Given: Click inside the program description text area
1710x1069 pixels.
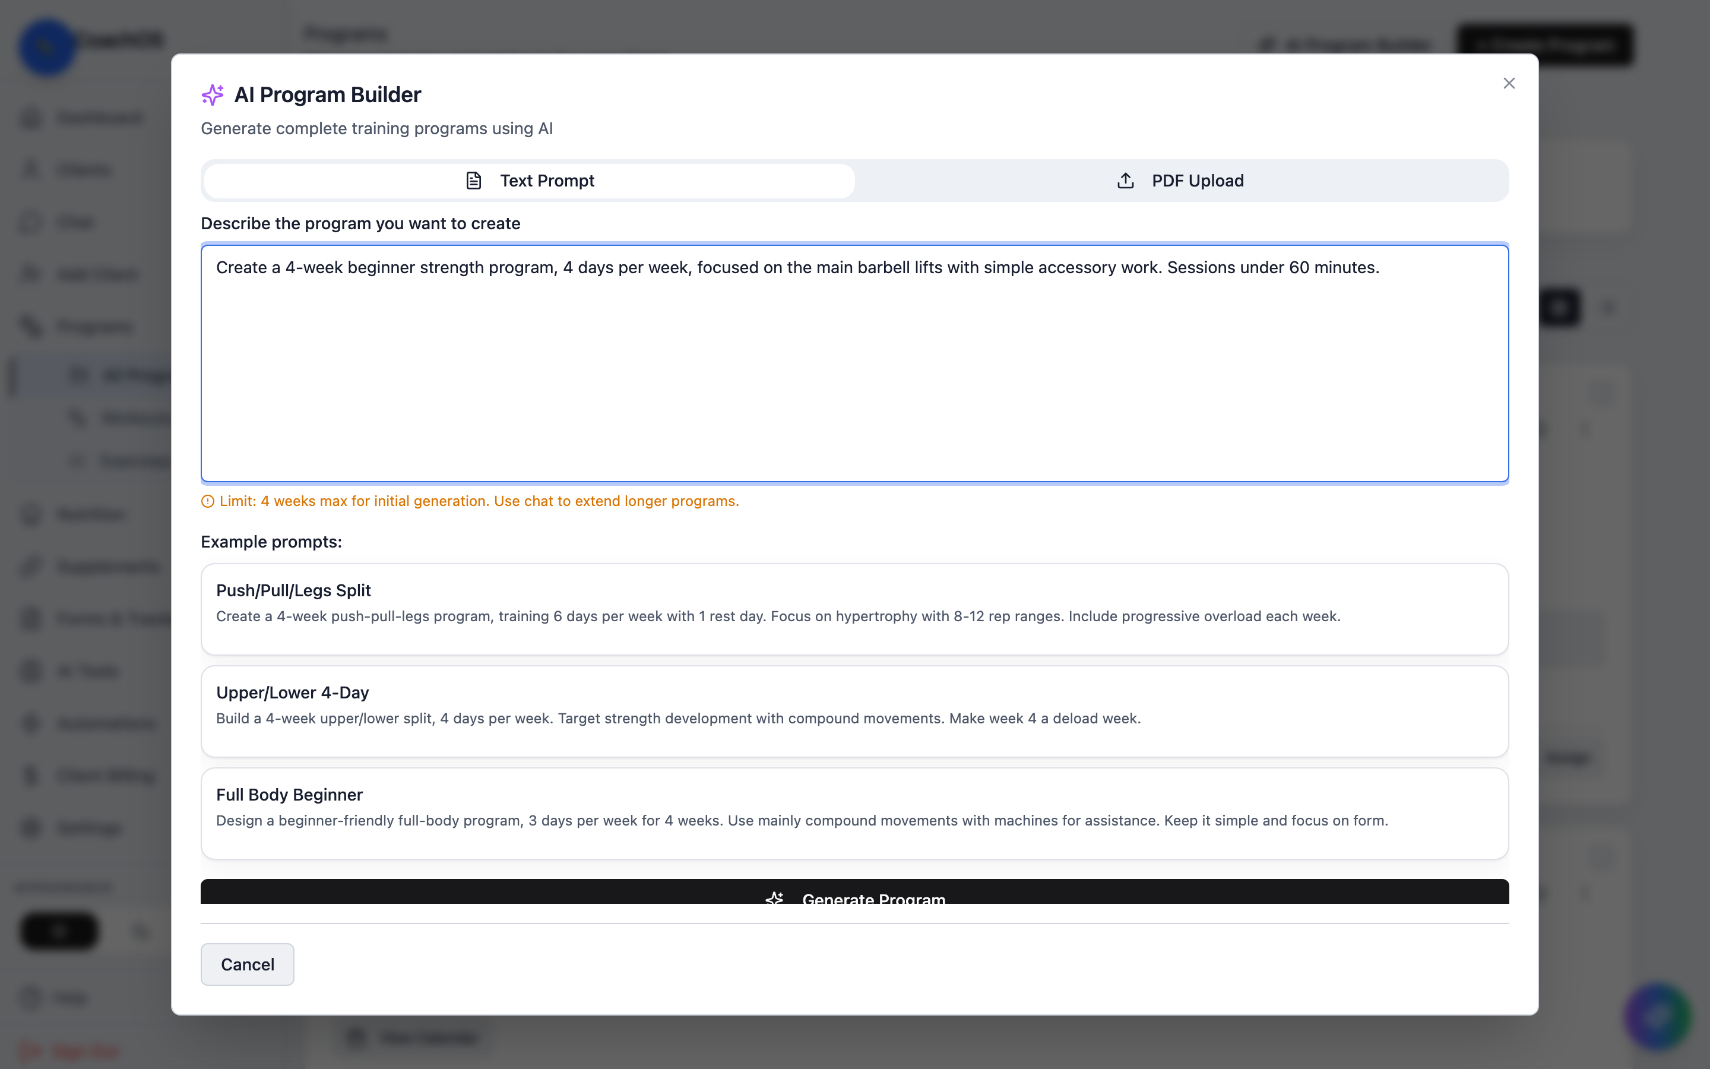Looking at the screenshot, I should click(x=854, y=363).
